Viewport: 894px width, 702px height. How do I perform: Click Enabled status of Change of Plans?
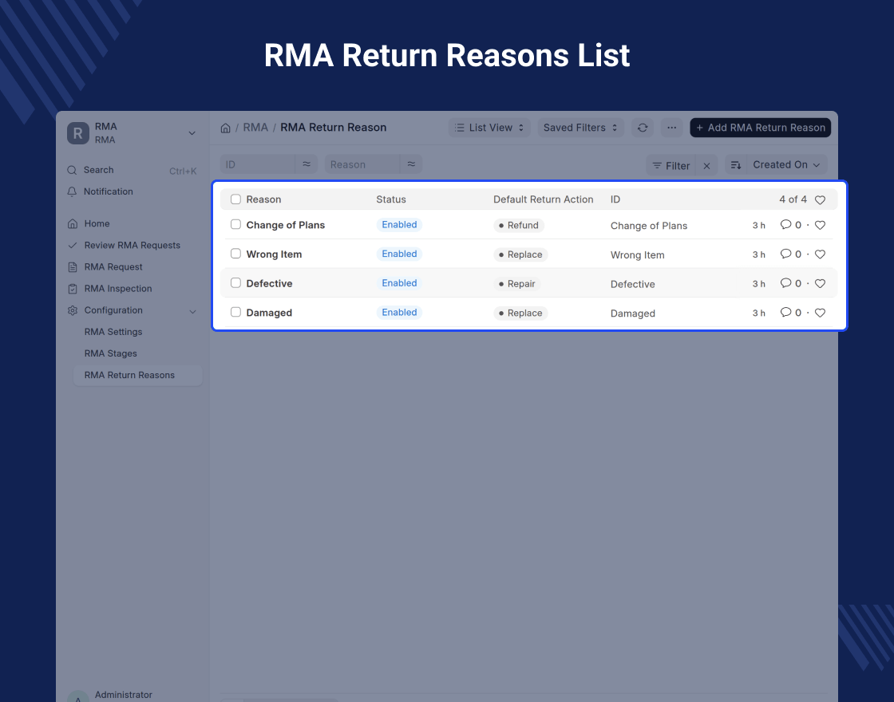point(399,224)
